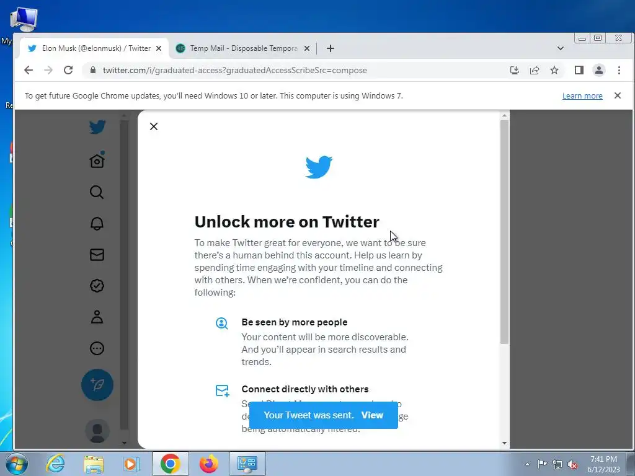The height and width of the screenshot is (476, 635).
Task: Click the taskbar clock 7:41 PM
Action: pos(603,459)
